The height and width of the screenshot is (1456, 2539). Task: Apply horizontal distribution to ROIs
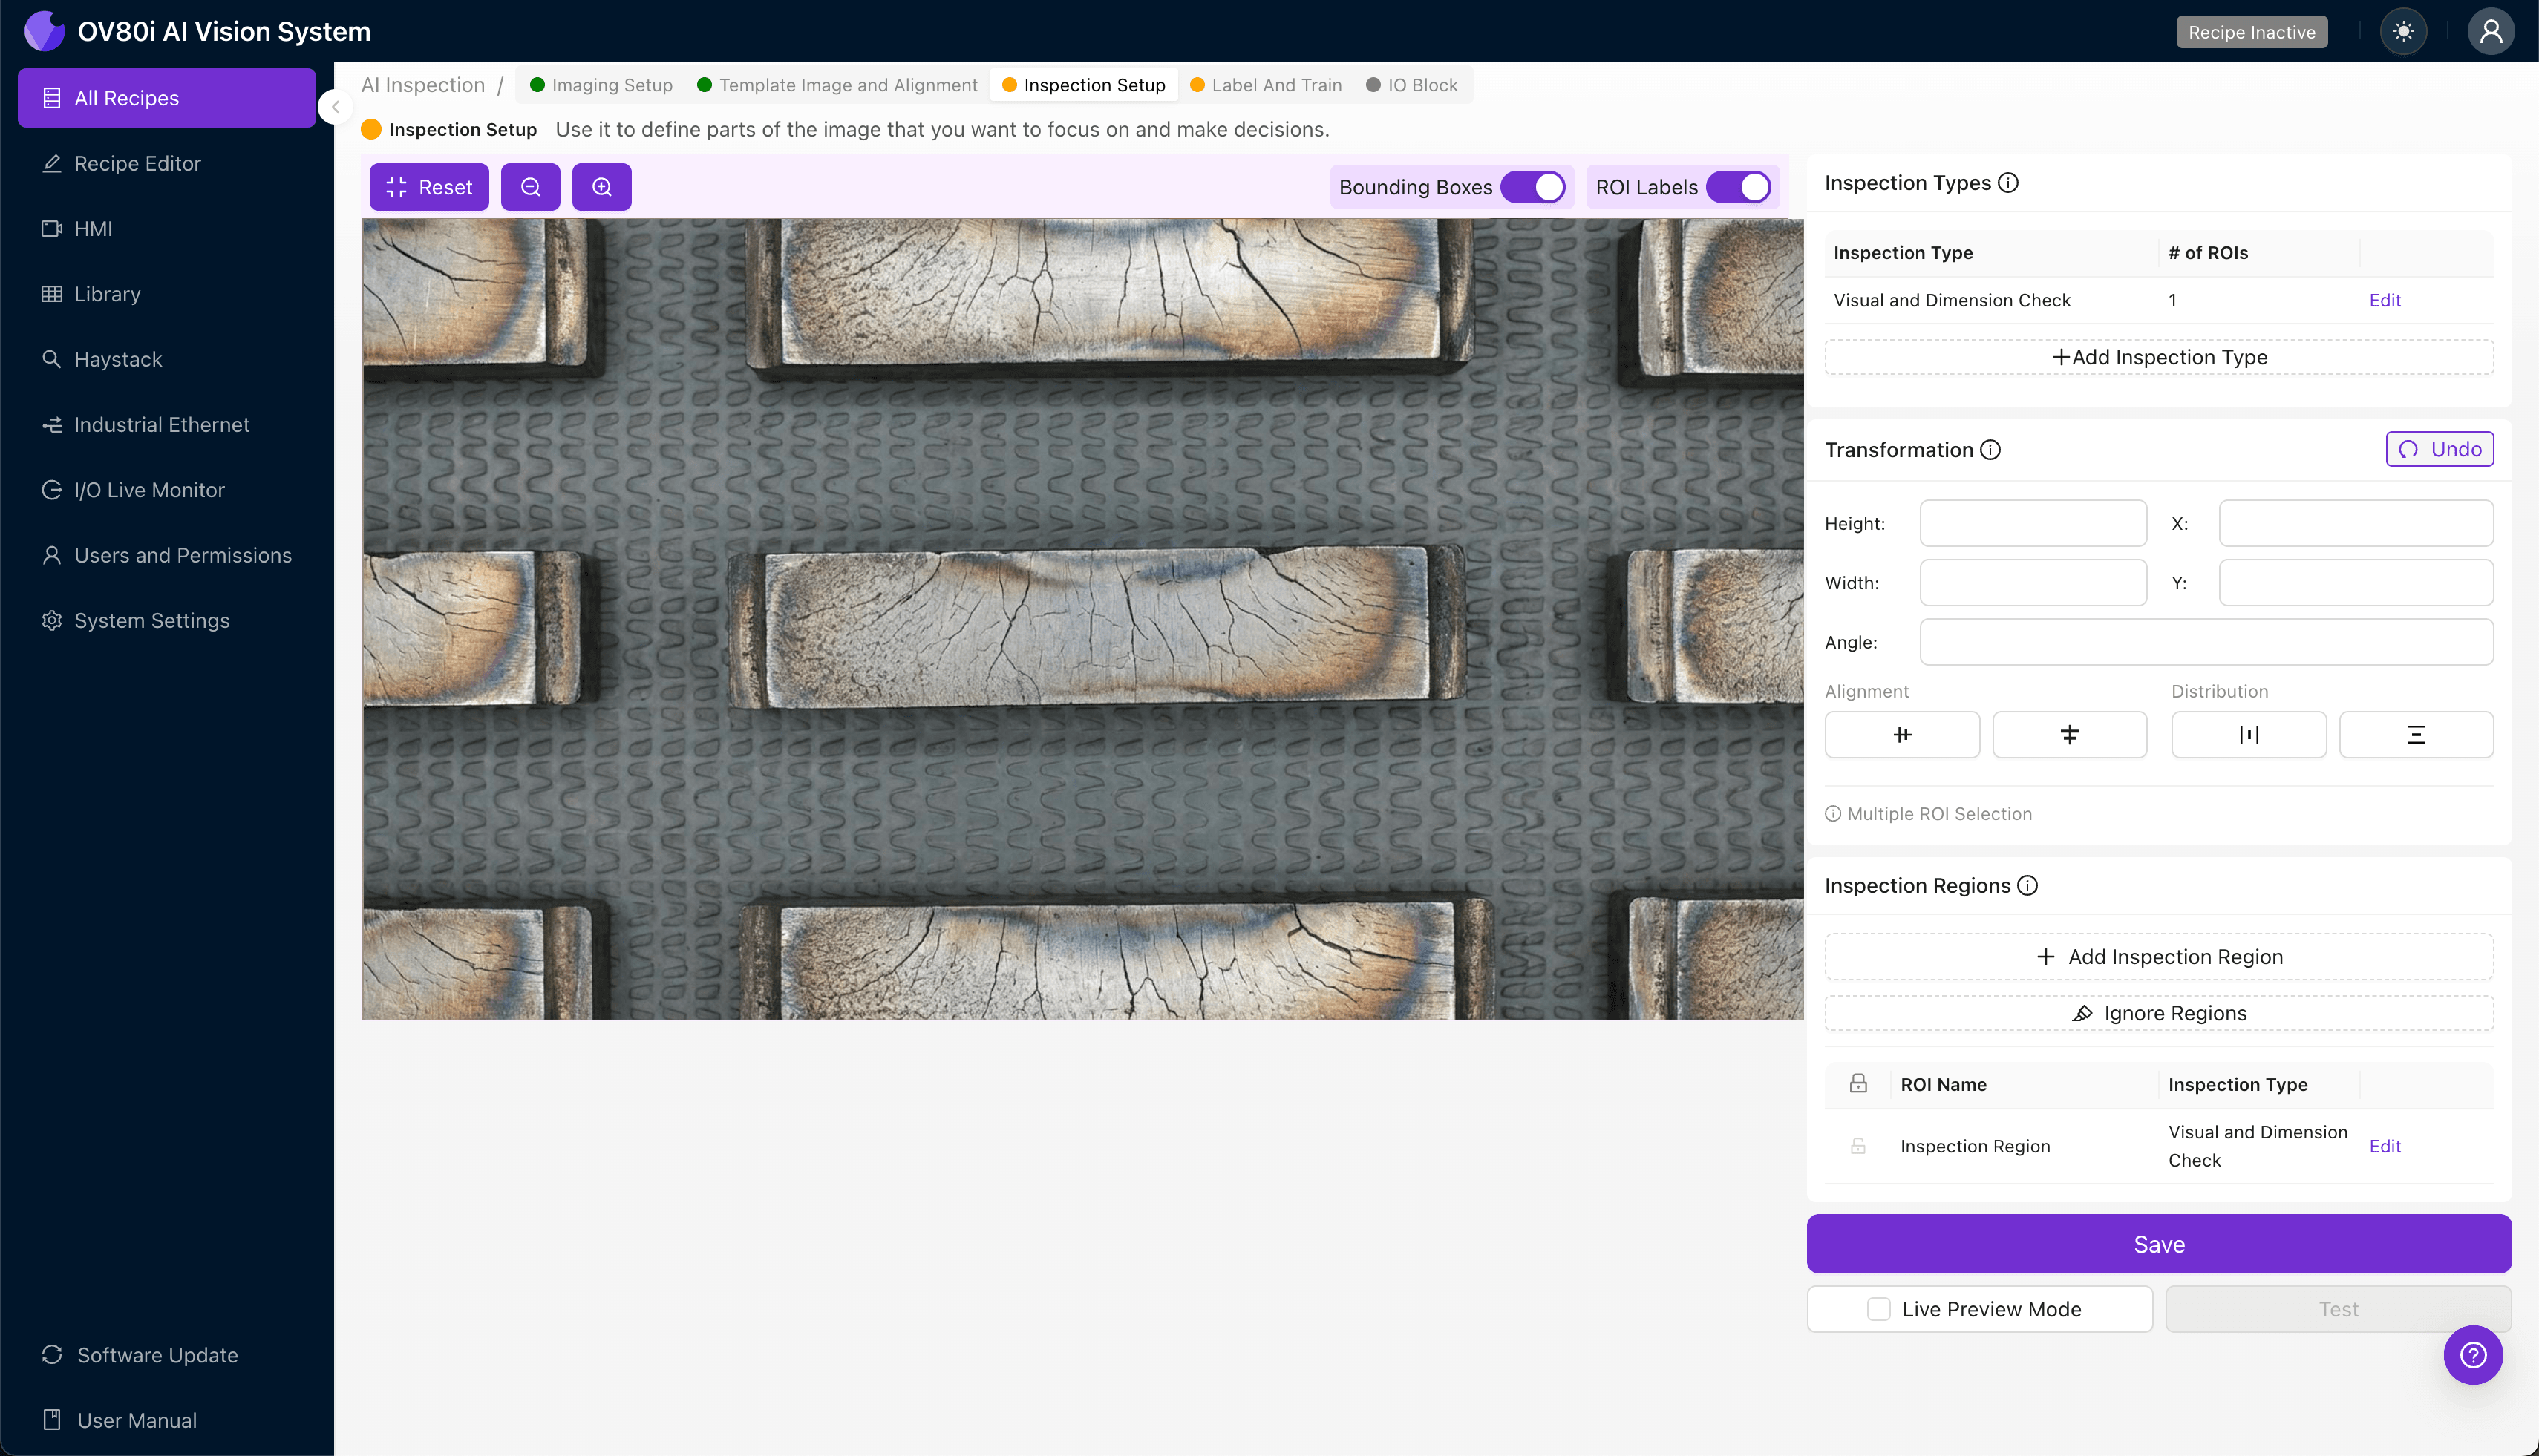[2249, 734]
